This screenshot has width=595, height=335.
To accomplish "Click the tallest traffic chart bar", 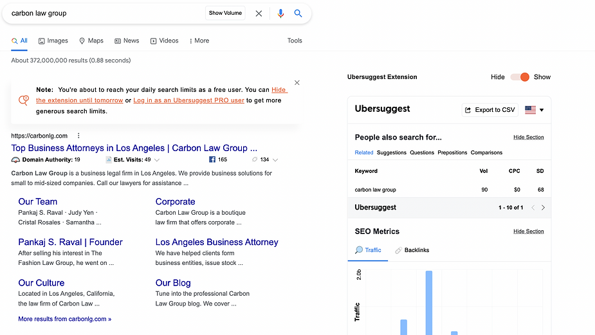I will pyautogui.click(x=429, y=303).
